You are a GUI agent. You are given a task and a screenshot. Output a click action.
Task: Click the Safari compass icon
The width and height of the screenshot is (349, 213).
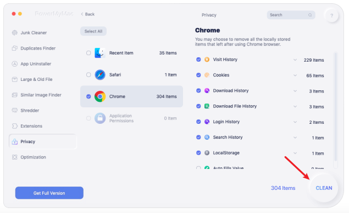click(x=100, y=75)
